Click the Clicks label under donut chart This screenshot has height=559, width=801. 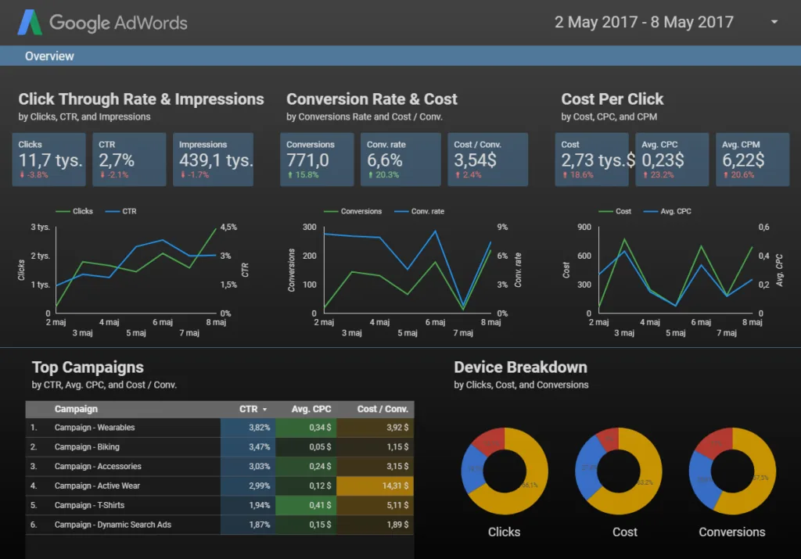click(x=505, y=532)
